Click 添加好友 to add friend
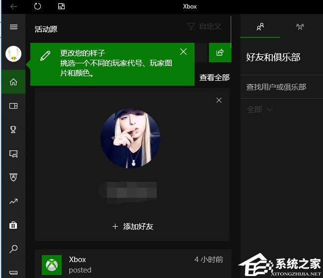This screenshot has width=323, height=278. [133, 226]
